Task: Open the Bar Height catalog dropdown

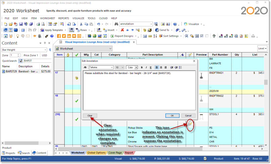Action: 45,50
